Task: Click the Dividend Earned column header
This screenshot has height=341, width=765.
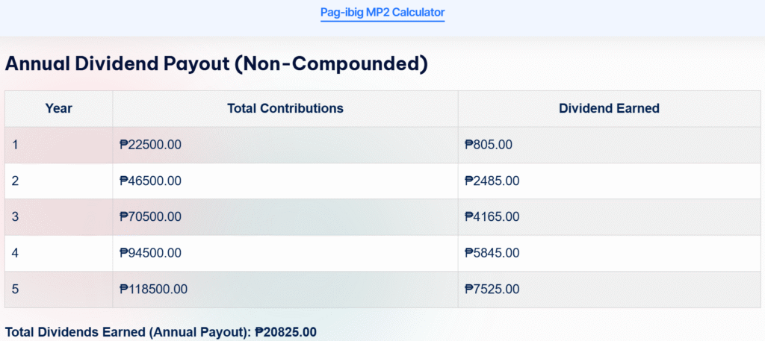Action: click(610, 109)
